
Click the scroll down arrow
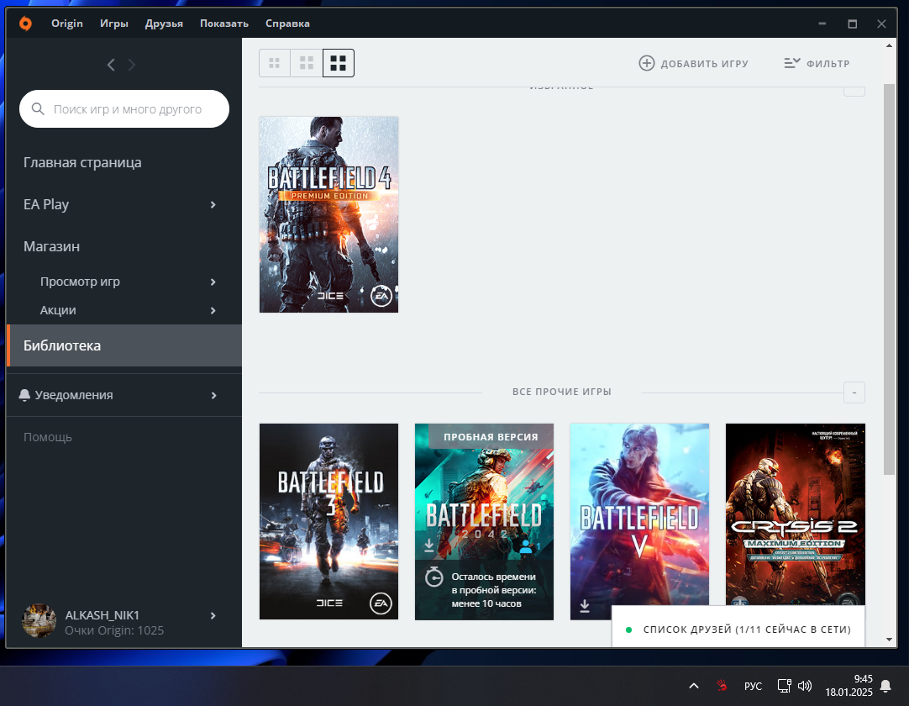coord(890,640)
